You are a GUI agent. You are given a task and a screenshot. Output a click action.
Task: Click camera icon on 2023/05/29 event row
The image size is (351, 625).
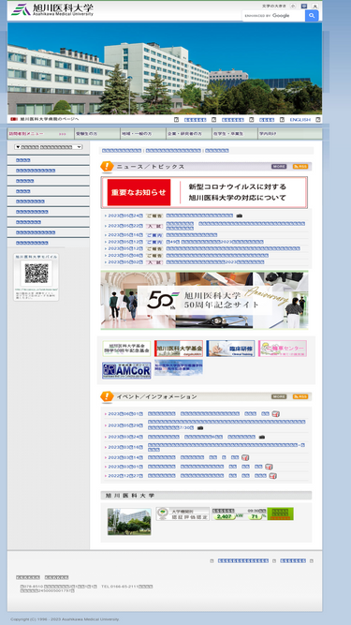[200, 428]
